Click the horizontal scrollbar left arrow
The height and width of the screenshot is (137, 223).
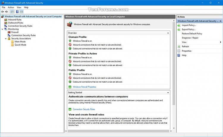click(x=66, y=131)
